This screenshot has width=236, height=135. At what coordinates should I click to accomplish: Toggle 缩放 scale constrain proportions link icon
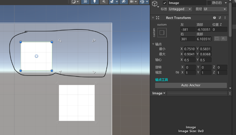coord(177,72)
